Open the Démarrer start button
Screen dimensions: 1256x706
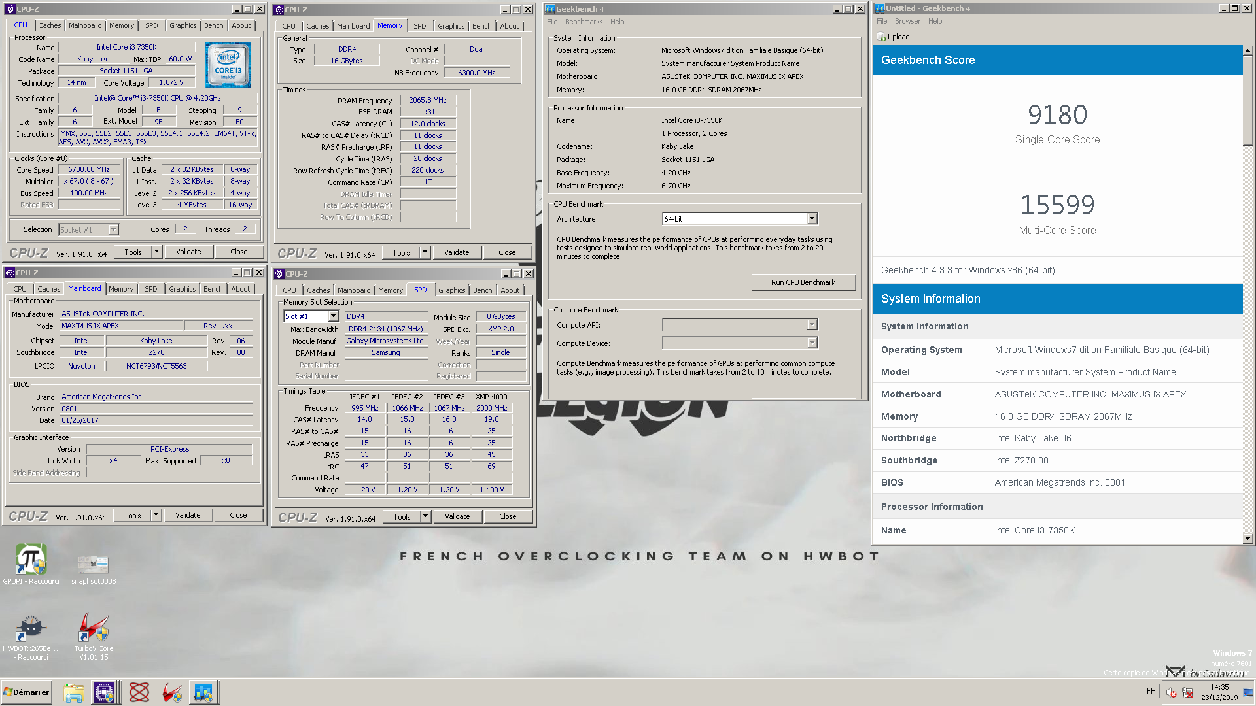pos(26,692)
